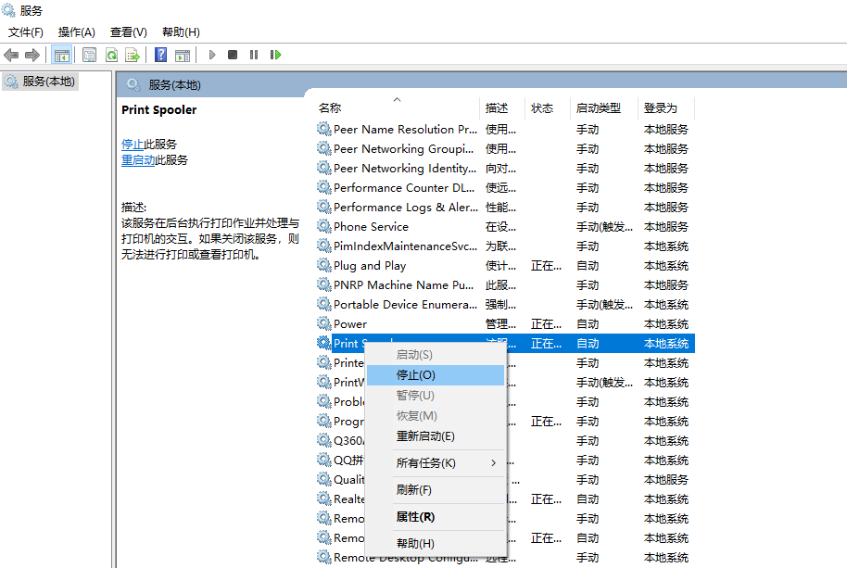Click the Back arrow in the toolbar
The width and height of the screenshot is (847, 568).
tap(12, 55)
